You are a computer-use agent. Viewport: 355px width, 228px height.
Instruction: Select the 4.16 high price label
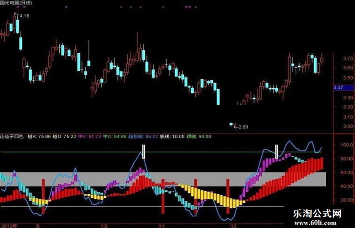(x=24, y=16)
